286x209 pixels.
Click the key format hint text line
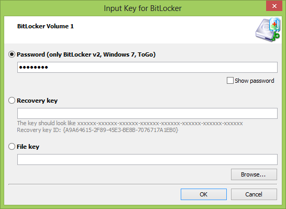coord(130,123)
